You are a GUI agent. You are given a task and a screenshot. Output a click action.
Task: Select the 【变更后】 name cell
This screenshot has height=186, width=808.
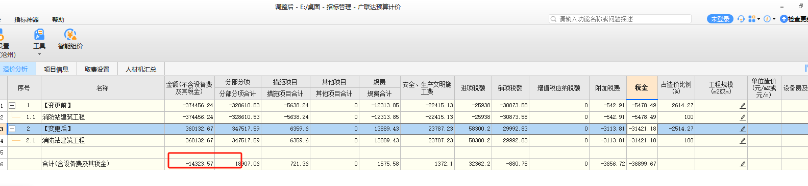[x=103, y=129]
